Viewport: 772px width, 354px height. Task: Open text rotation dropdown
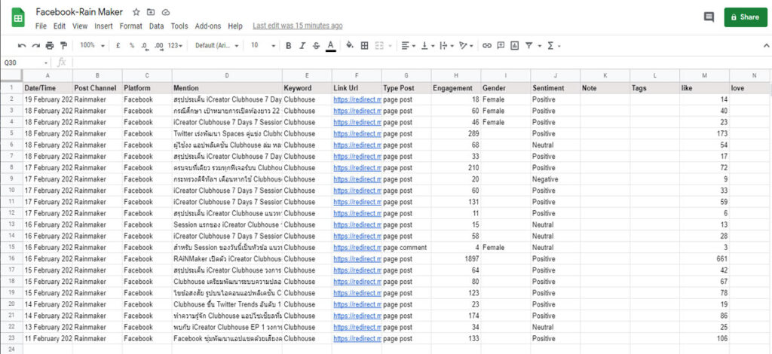[x=466, y=46]
